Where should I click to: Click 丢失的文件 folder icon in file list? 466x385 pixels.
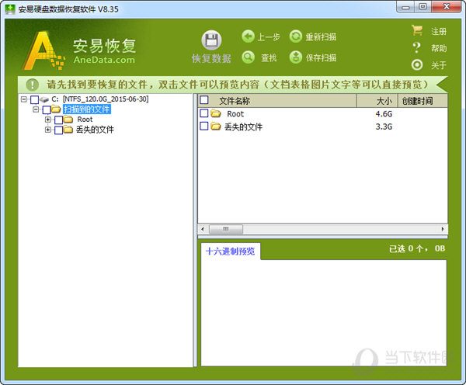click(x=216, y=127)
